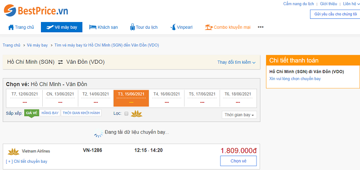Open the three-dots more menu
This screenshot has width=360, height=170.
point(261,27)
